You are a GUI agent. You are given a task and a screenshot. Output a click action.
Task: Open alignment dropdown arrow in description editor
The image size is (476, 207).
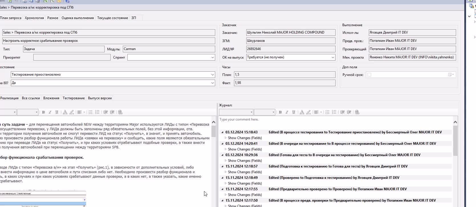point(84,112)
